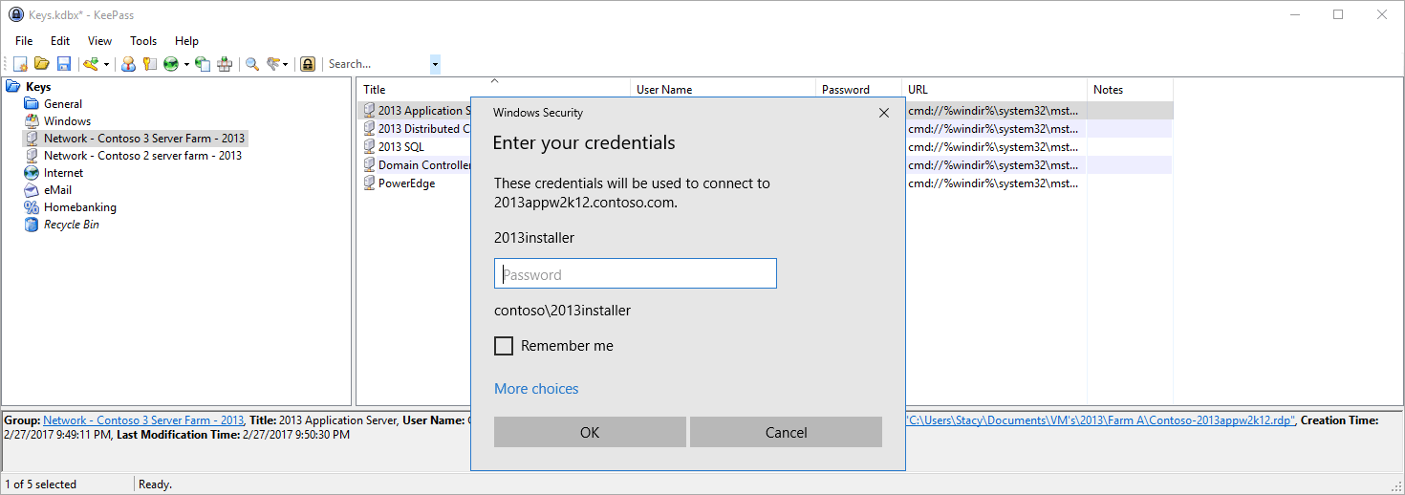Click the Contoso-2013appw2k12.rdp path link
The image size is (1405, 495).
coord(1100,420)
